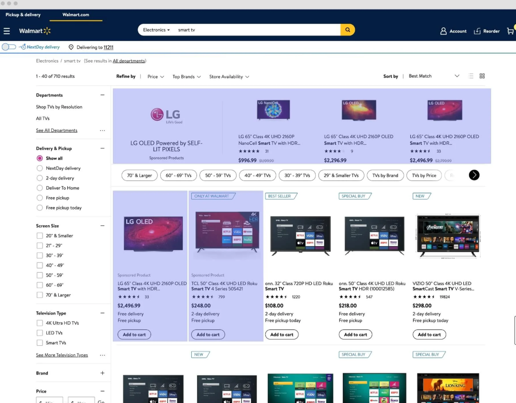This screenshot has width=516, height=403.
Task: Collapse the Screen Size section
Action: tap(102, 225)
